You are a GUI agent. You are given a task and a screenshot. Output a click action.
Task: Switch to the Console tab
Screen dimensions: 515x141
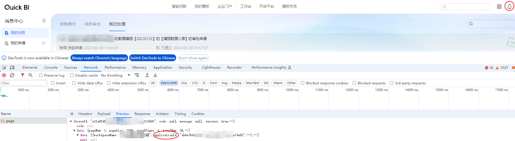click(x=51, y=67)
